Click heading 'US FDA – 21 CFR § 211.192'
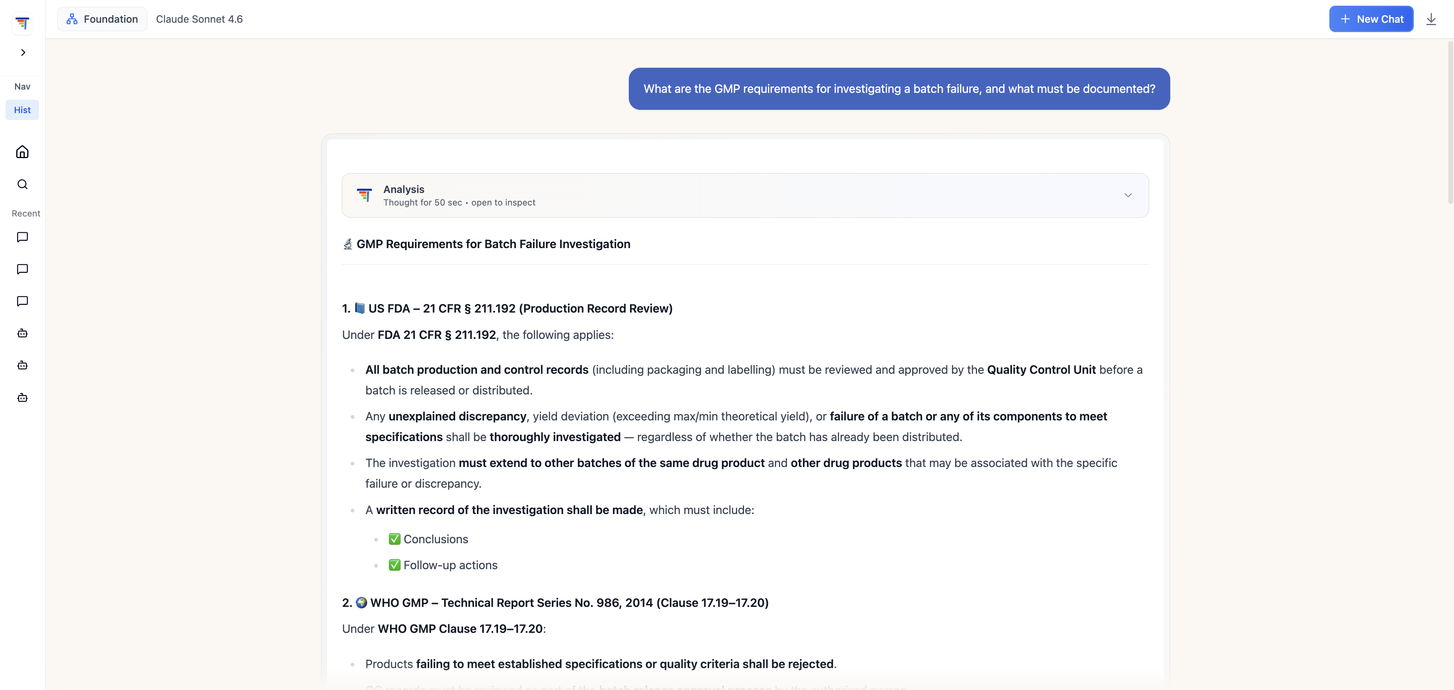The image size is (1454, 690). pyautogui.click(x=520, y=309)
